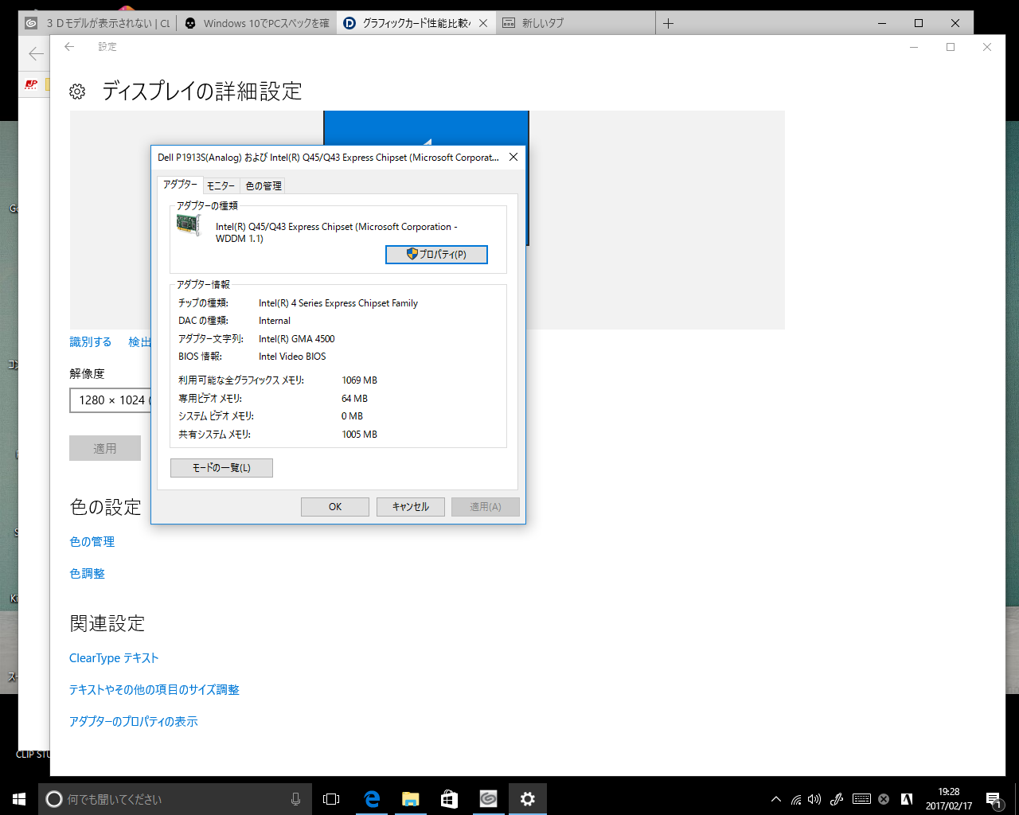The width and height of the screenshot is (1019, 815).
Task: Select the アダプター tab
Action: tap(181, 184)
